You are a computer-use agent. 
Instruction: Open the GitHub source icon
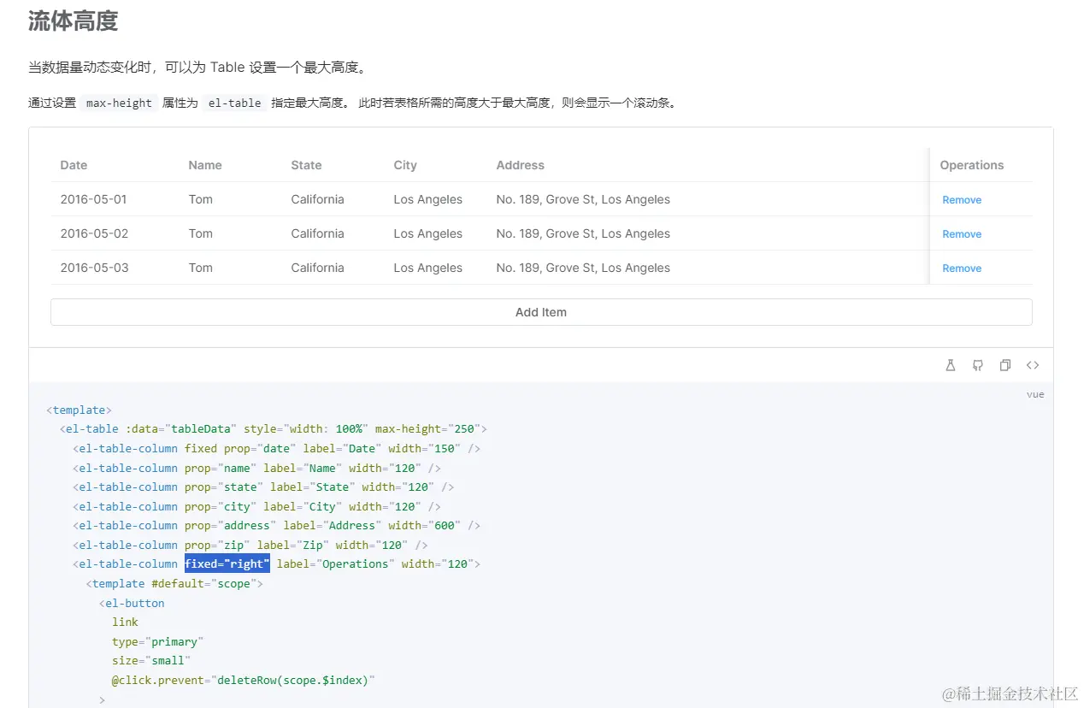point(978,365)
